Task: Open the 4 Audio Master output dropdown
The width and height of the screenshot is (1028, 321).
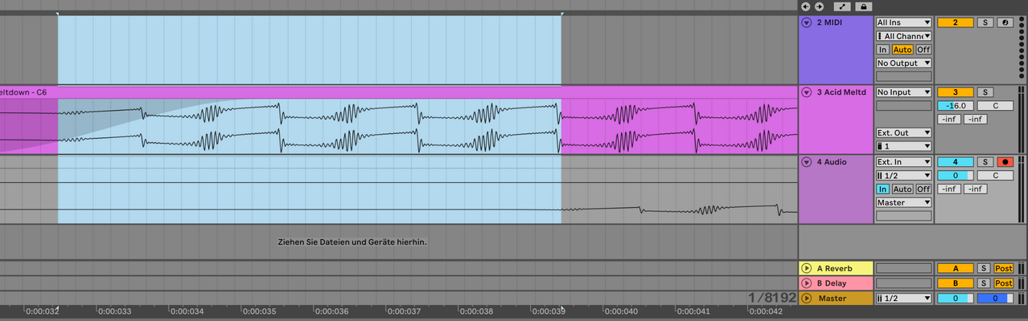Action: (x=903, y=202)
